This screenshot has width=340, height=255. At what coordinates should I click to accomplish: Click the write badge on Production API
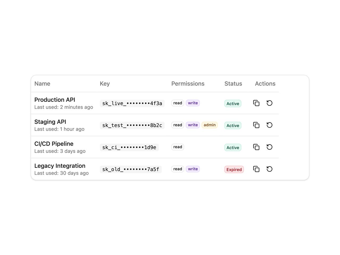193,103
